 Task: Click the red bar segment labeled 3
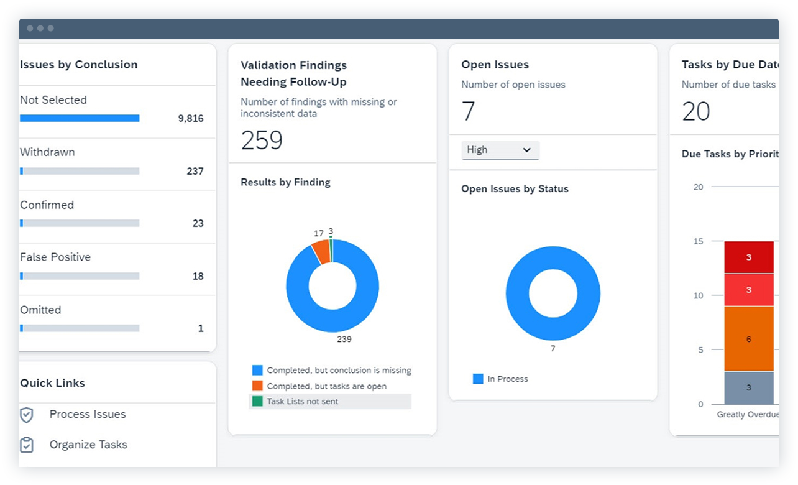click(x=748, y=257)
